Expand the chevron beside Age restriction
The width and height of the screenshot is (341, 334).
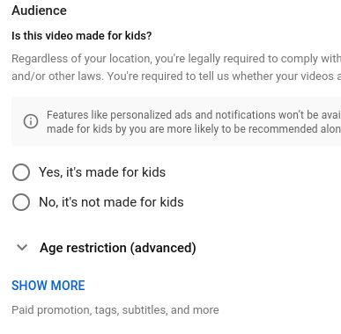pyautogui.click(x=22, y=248)
